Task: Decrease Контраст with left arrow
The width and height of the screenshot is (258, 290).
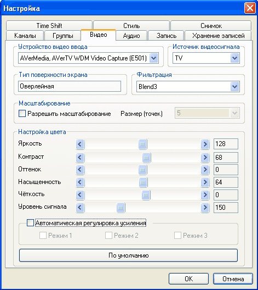Action: [80, 158]
